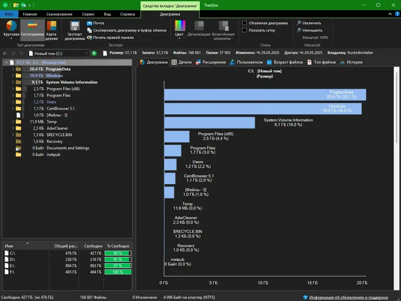Click the quick-access folder icon in title bar
This screenshot has width=401, height=301.
pos(16,5)
